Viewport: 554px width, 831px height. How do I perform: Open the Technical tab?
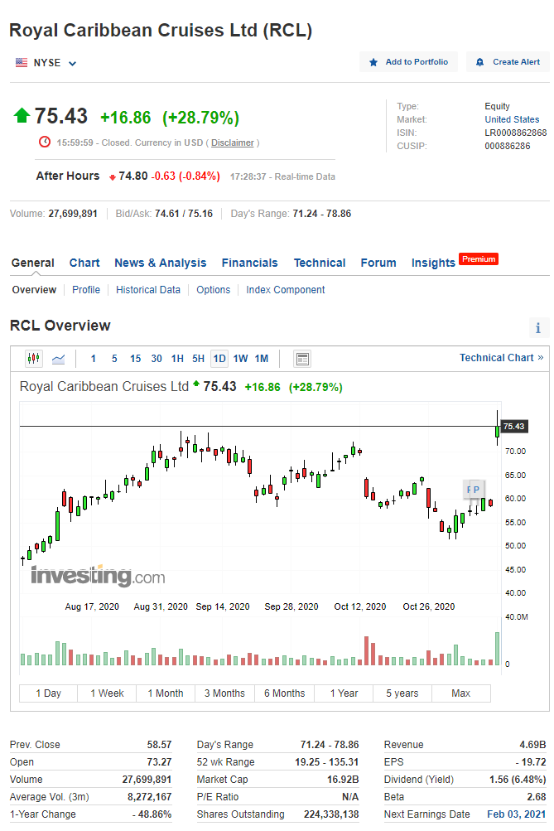320,263
